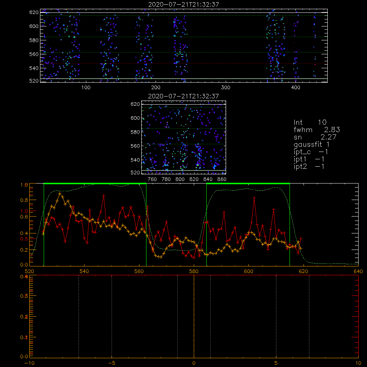Click orange y-axis label 0.8 on profile plot

pos(24,200)
